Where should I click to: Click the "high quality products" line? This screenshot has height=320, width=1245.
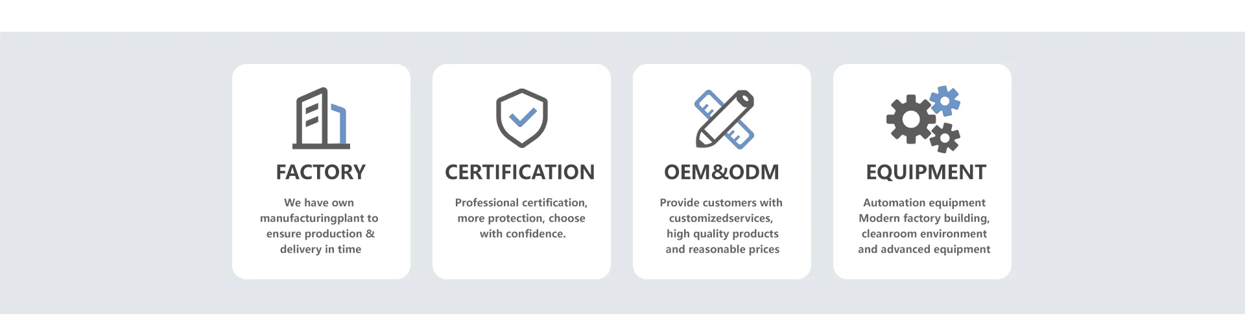pos(722,234)
